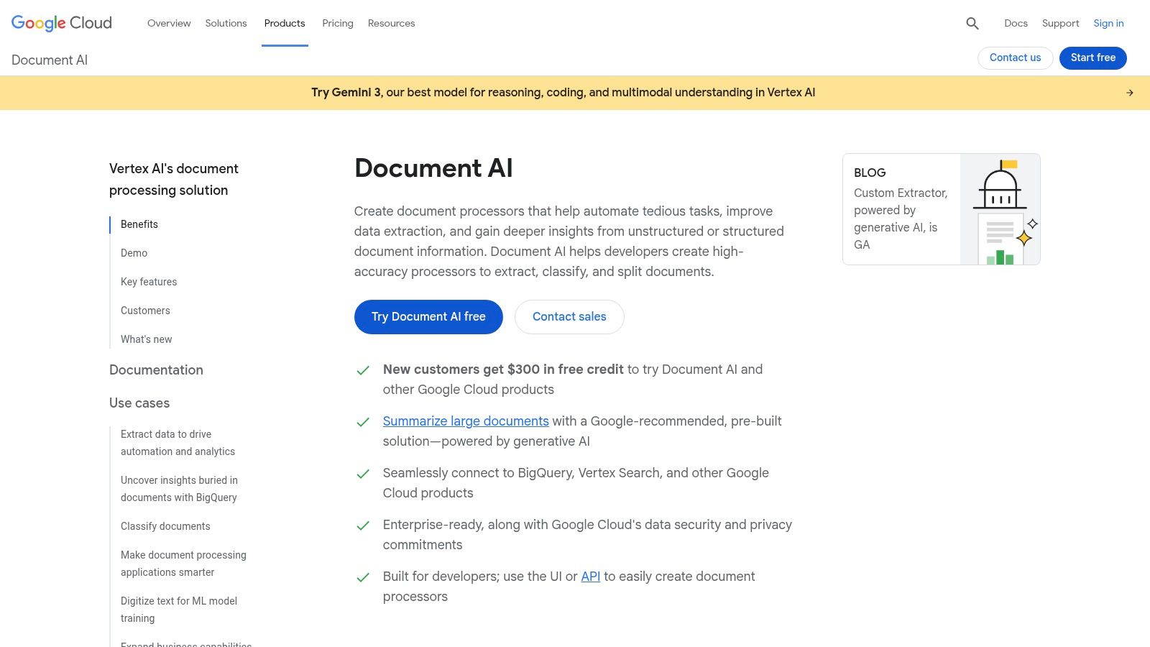Open the Pricing page

(x=337, y=23)
